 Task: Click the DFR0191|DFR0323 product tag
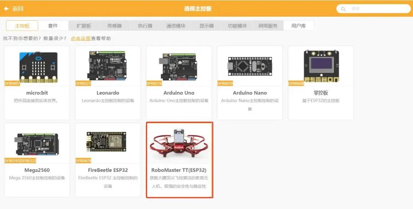pos(20,161)
